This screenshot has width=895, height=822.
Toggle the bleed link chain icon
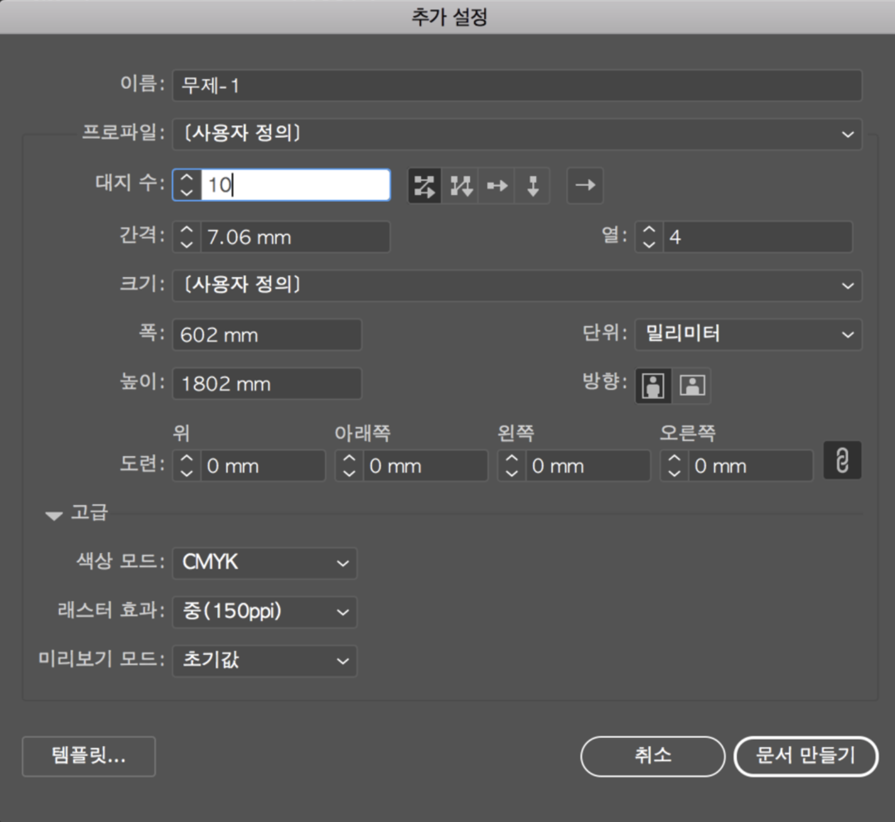842,461
